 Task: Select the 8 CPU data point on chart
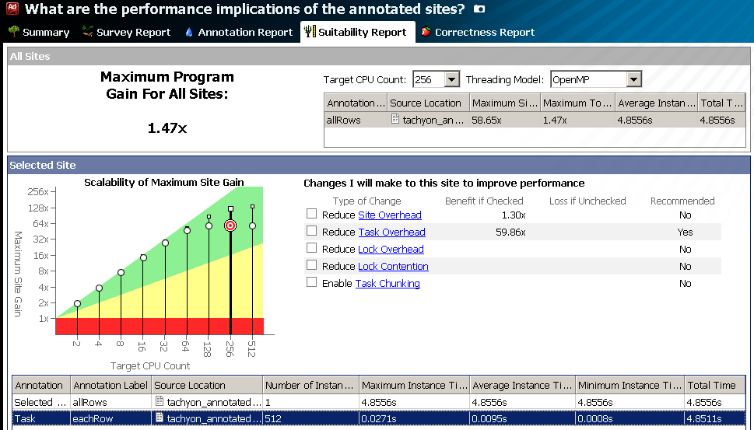(121, 272)
